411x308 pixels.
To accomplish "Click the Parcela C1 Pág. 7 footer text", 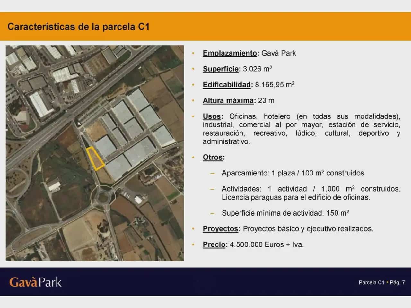I will tap(381, 282).
